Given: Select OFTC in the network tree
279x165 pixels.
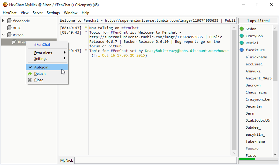Looking at the screenshot, I should pos(17,28).
